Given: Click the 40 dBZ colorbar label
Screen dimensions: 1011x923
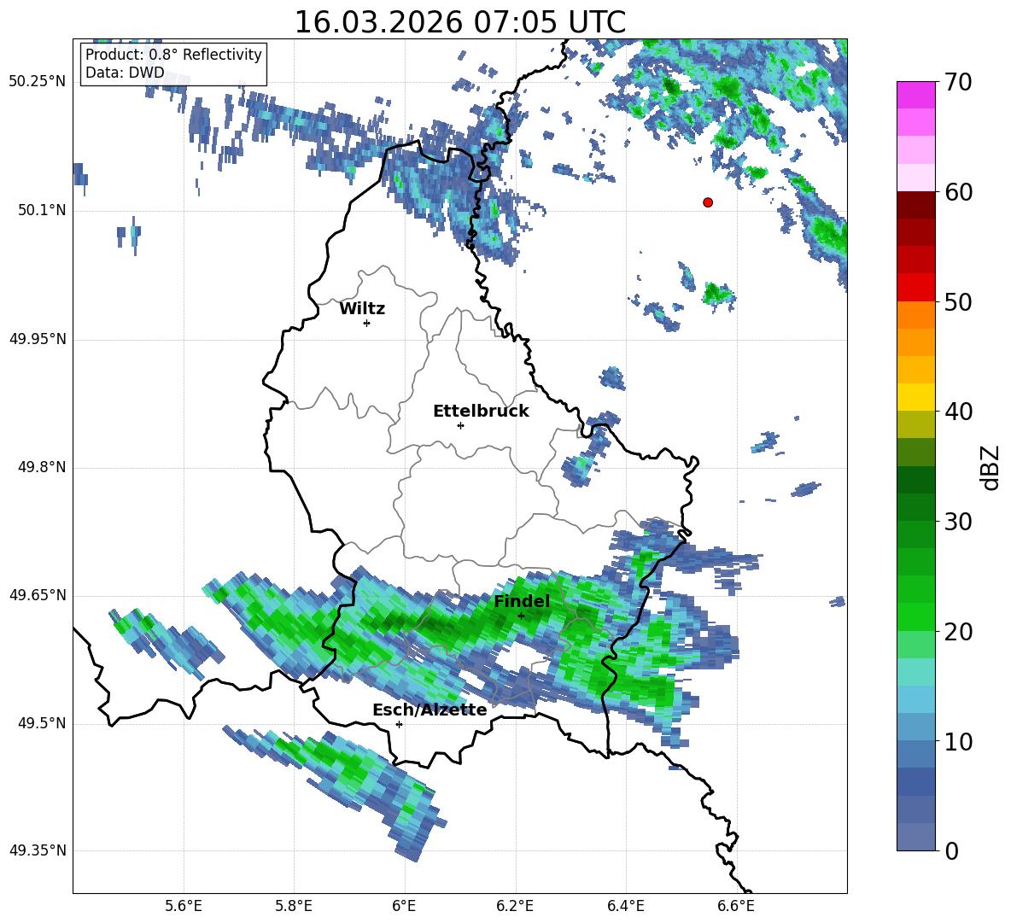Looking at the screenshot, I should (x=957, y=412).
